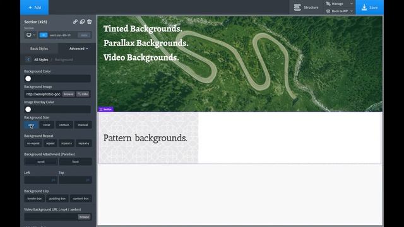Image resolution: width=404 pixels, height=227 pixels.
Task: Click the purple Section label tag
Action: [105, 109]
